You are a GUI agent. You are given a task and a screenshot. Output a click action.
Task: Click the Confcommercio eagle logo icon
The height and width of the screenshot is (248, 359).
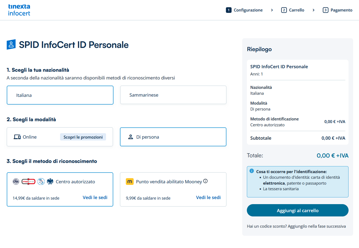pyautogui.click(x=50, y=181)
